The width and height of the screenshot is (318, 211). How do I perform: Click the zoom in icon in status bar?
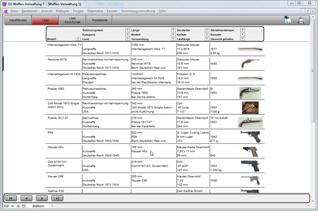(x=18, y=206)
